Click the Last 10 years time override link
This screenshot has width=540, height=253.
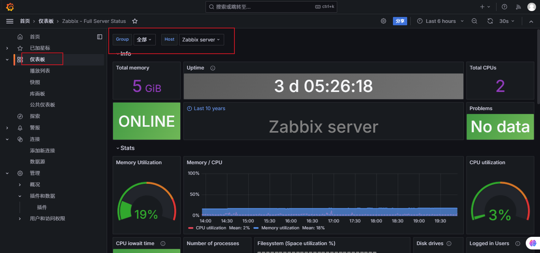[x=206, y=109]
